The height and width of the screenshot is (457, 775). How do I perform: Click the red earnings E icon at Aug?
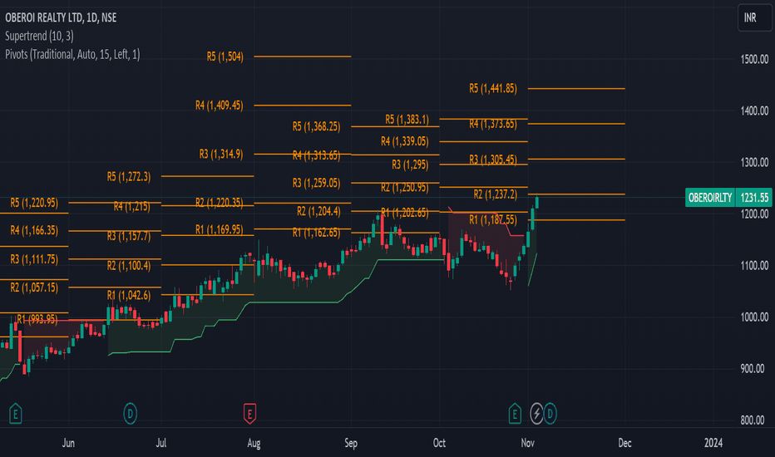pyautogui.click(x=249, y=414)
